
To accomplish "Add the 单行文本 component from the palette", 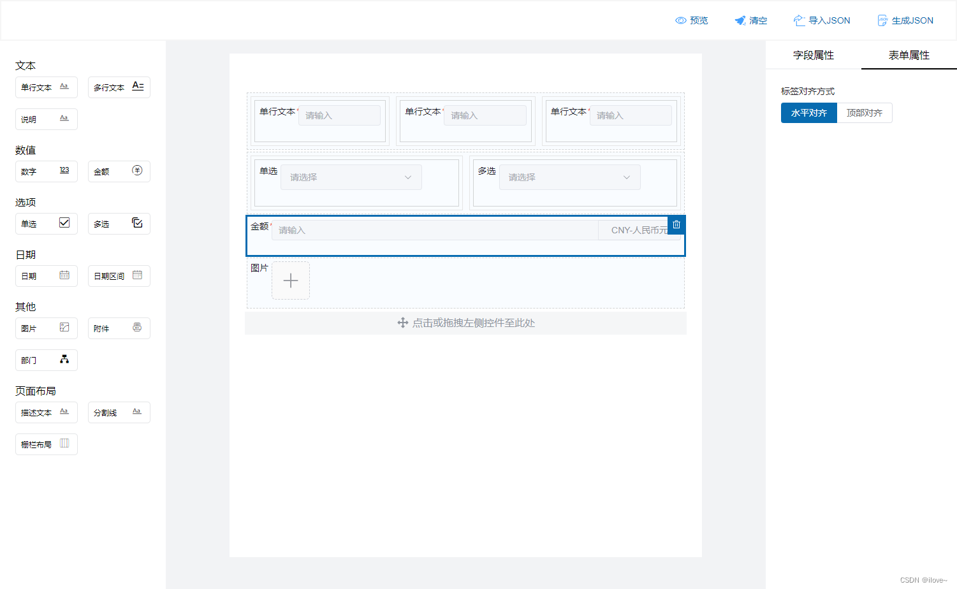I will pos(47,87).
